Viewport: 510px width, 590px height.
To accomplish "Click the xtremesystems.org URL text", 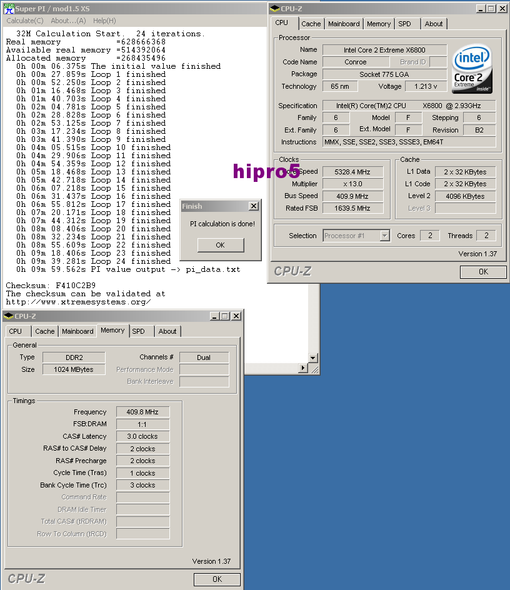I will tap(78, 302).
